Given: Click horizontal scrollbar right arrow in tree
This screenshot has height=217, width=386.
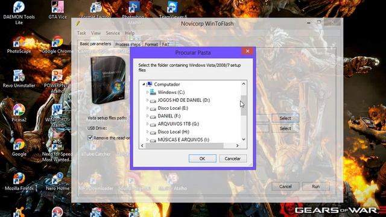Looking at the screenshot, I should (237, 146).
